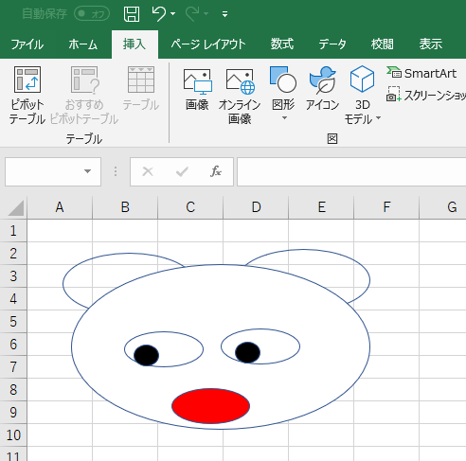Select the red oval nose shape
This screenshot has height=461, width=466.
211,406
